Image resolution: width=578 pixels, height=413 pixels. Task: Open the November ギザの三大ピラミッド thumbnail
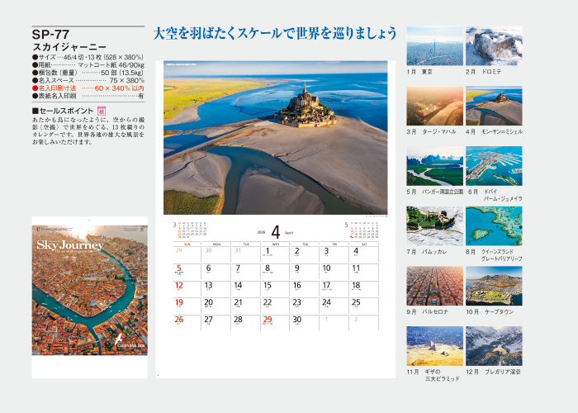[x=434, y=346]
